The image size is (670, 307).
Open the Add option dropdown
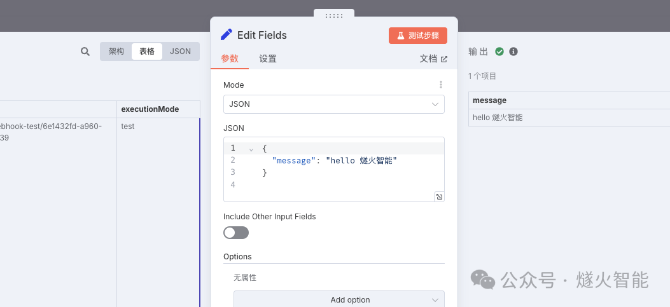pyautogui.click(x=339, y=299)
